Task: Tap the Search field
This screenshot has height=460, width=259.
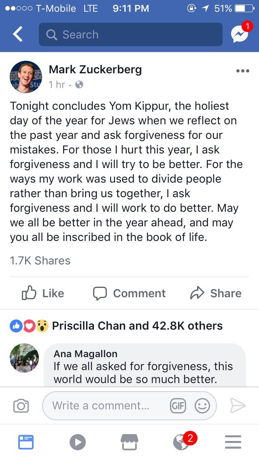Action: point(130,34)
